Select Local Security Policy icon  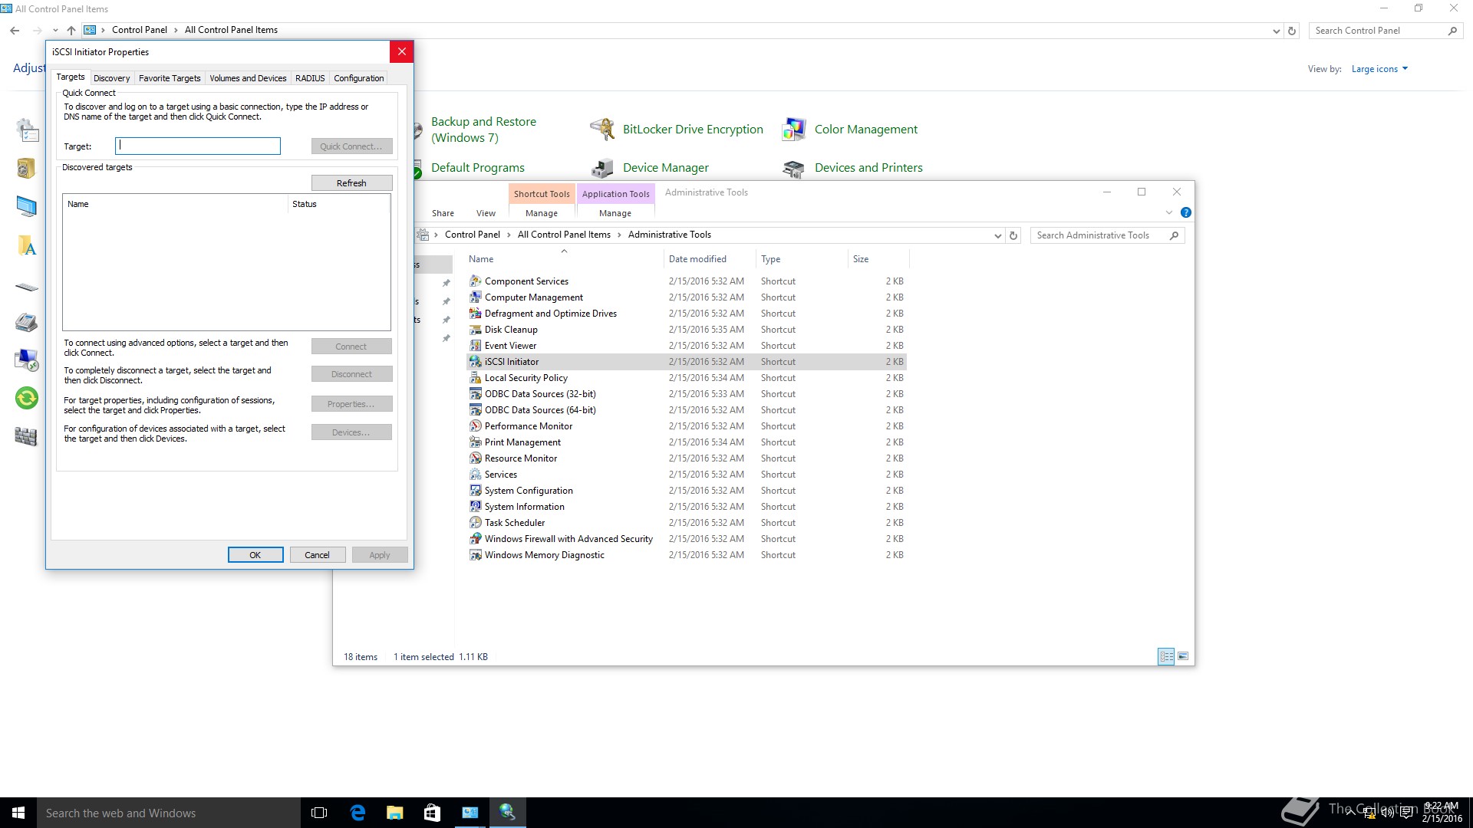point(476,378)
